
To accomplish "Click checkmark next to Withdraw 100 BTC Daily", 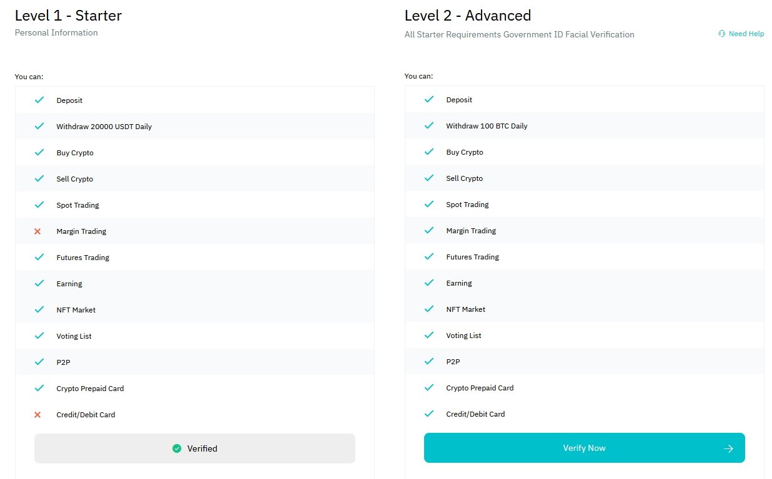I will click(429, 125).
